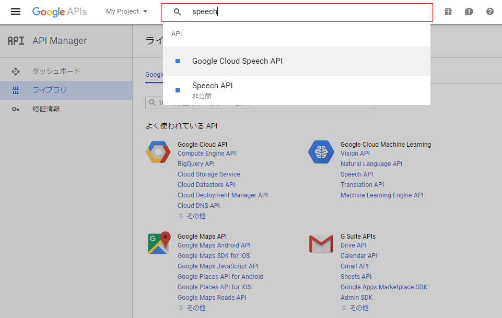This screenshot has height=318, width=502.
Task: Open the hamburger navigation menu
Action: click(15, 12)
